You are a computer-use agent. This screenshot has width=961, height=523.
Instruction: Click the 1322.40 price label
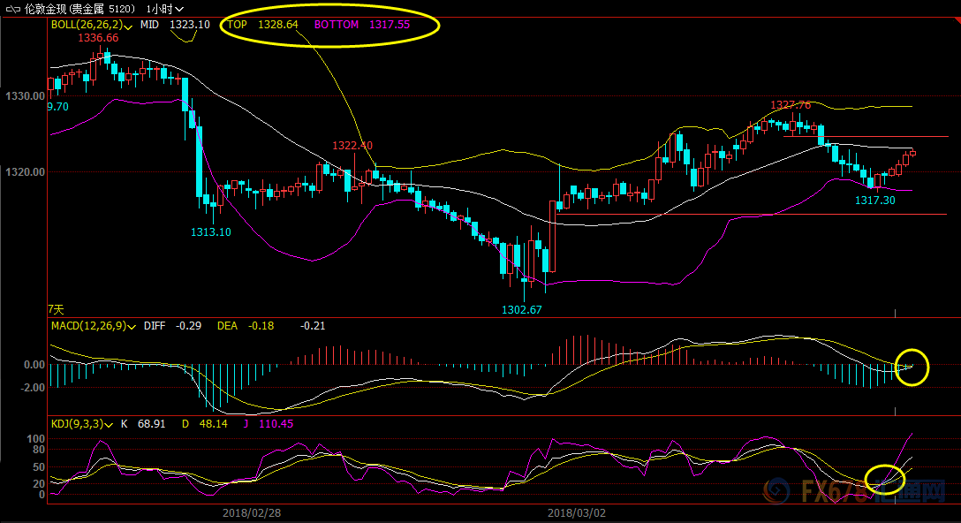tap(352, 145)
